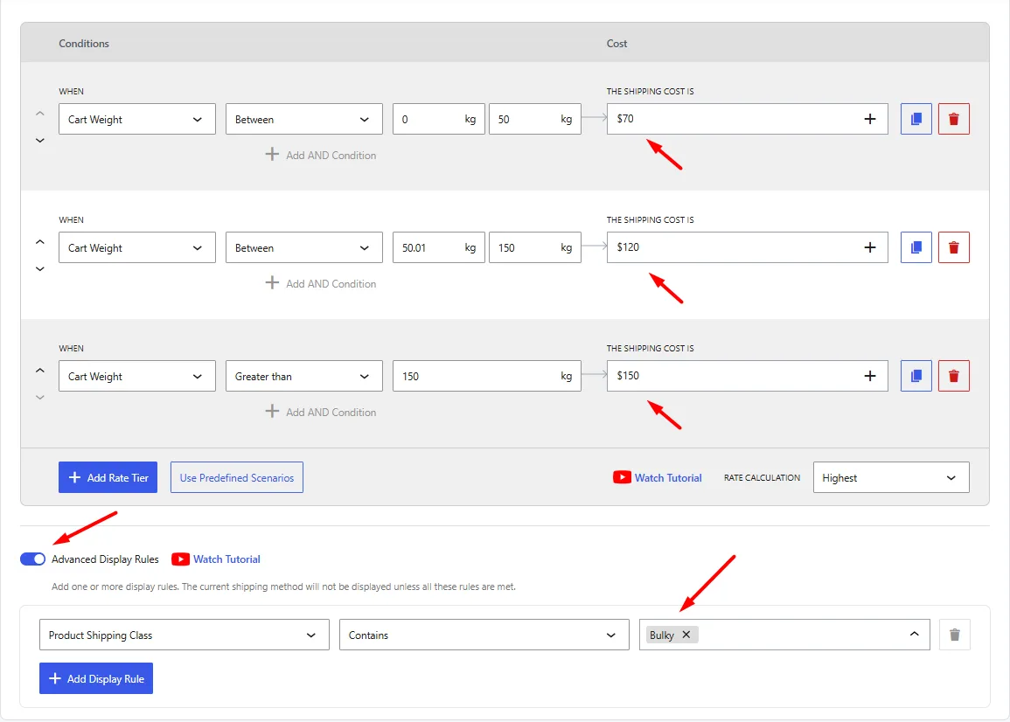Move the $150 tier down

click(x=40, y=398)
